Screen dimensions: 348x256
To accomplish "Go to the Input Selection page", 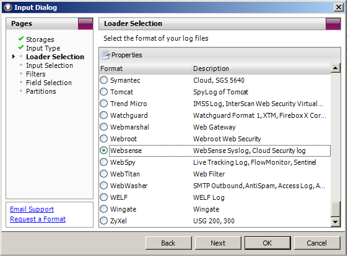I will point(50,65).
